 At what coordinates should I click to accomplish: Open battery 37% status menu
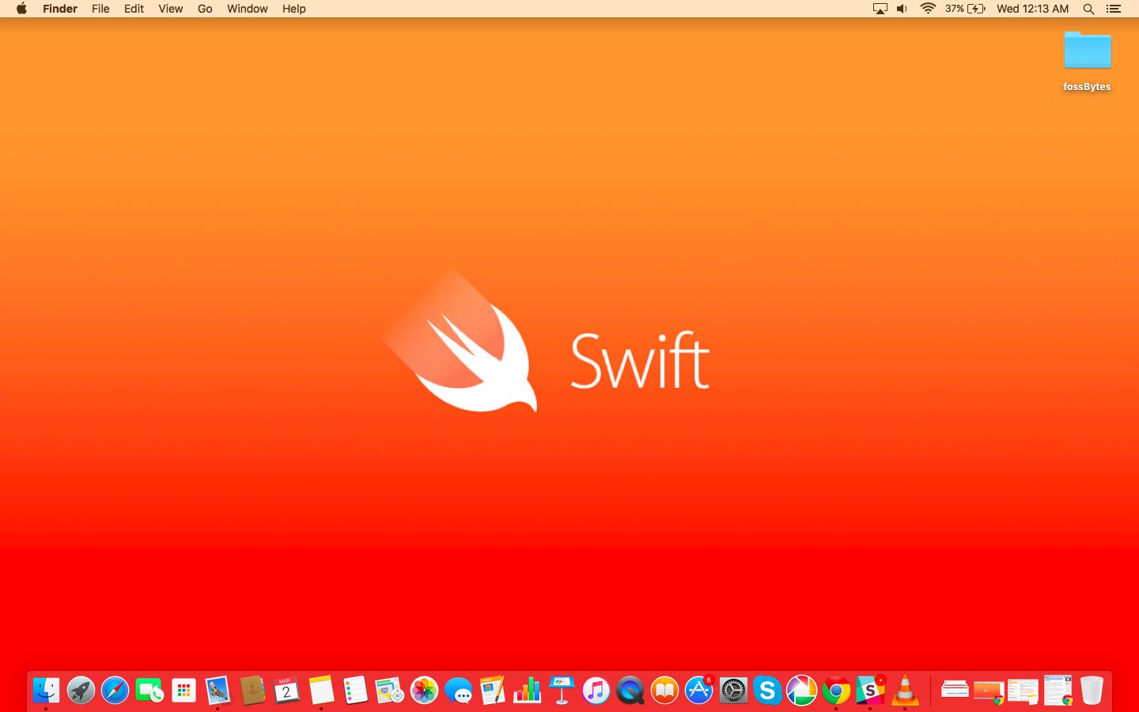pos(965,9)
